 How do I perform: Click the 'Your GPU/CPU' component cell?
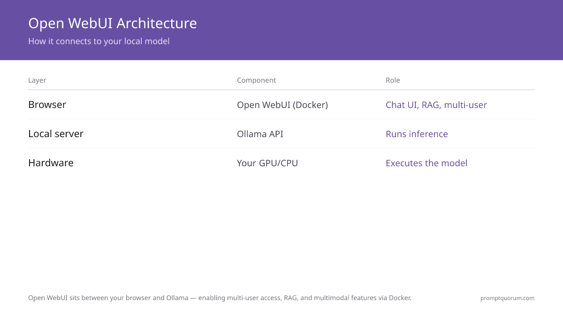pos(267,163)
